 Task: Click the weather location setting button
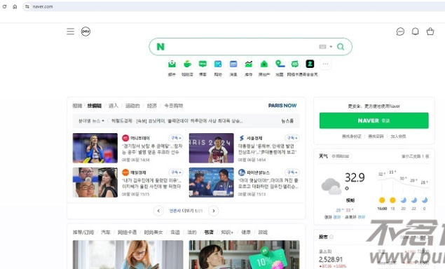341,156
